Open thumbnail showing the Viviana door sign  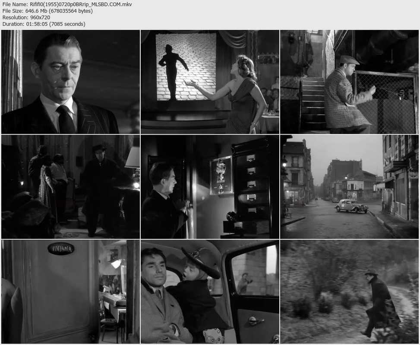70,292
